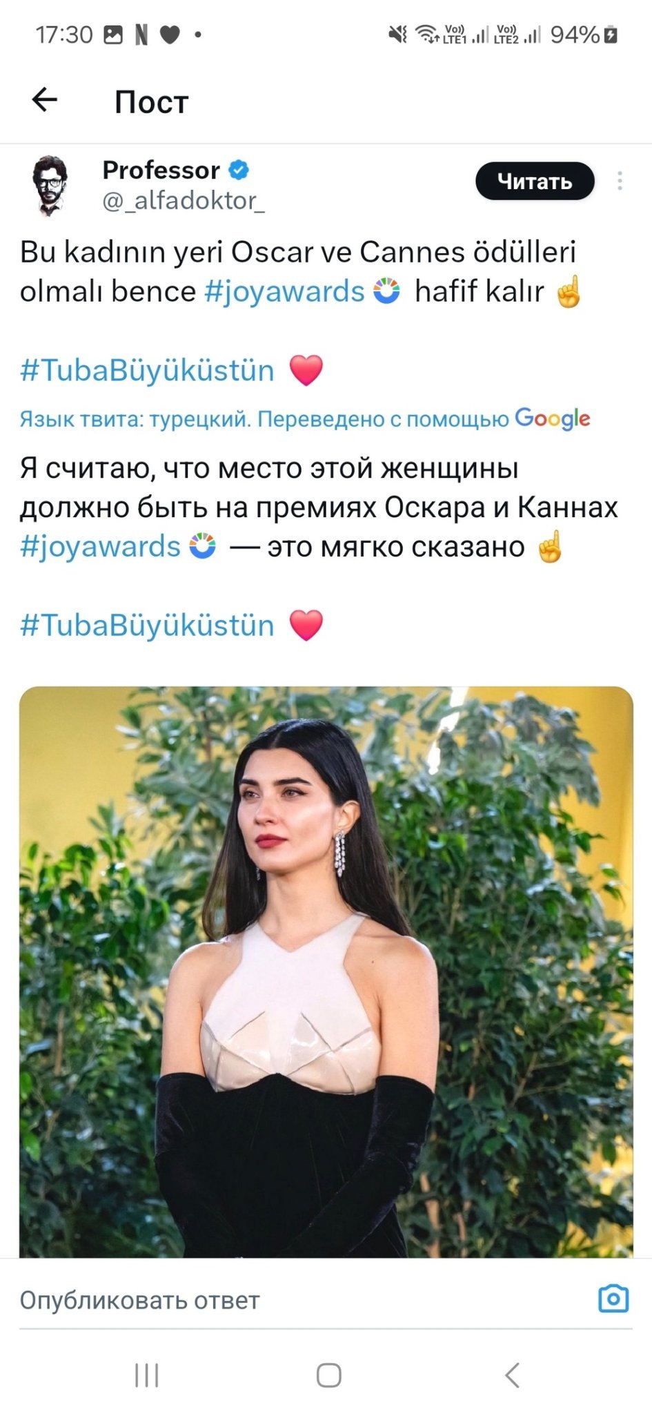Open #joyawards hashtag in original tweet
652x1414 pixels.
284,291
